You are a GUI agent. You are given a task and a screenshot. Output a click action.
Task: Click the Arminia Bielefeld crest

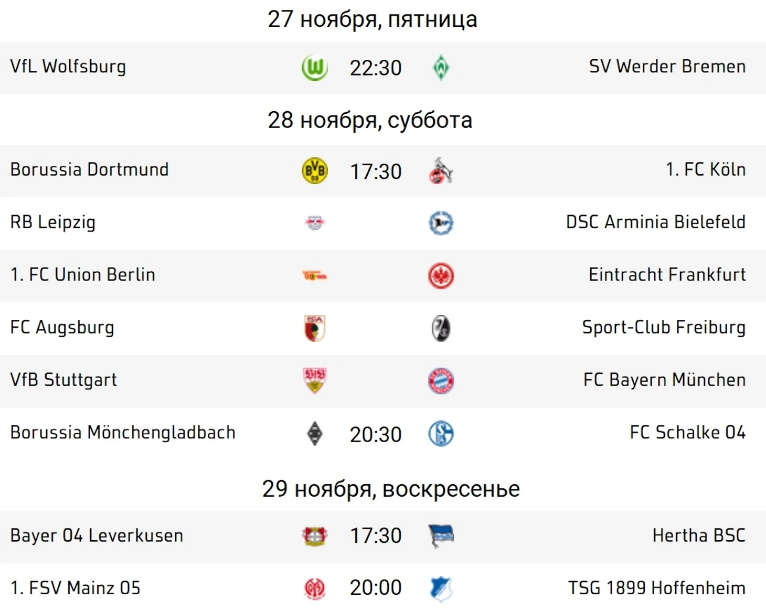[441, 223]
